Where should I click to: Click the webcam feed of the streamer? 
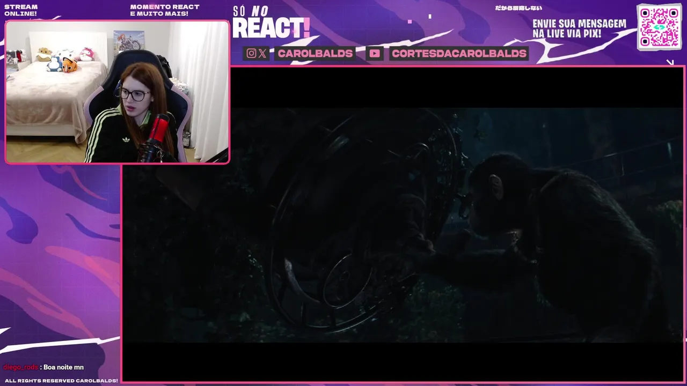tap(117, 92)
